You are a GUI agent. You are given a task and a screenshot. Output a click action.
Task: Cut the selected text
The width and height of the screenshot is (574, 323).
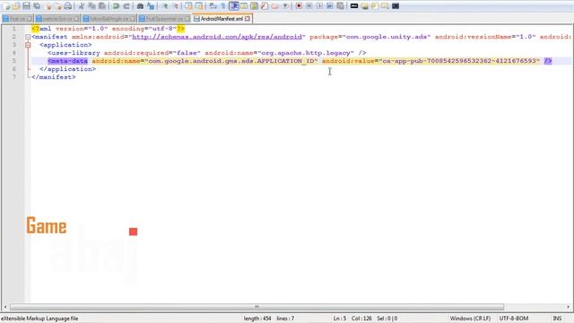click(82, 6)
